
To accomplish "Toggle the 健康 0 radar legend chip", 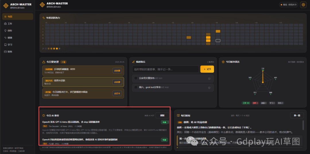I will 264,103.
